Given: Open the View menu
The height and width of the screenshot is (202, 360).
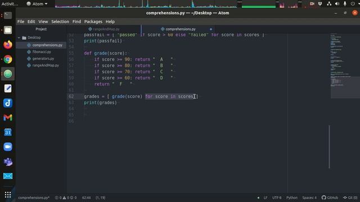Looking at the screenshot, I should coord(43,21).
